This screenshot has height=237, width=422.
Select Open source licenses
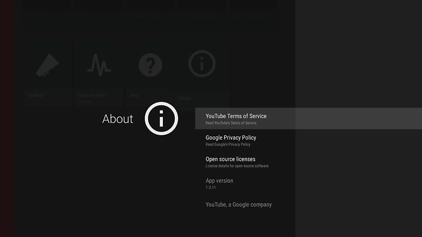pyautogui.click(x=308, y=162)
